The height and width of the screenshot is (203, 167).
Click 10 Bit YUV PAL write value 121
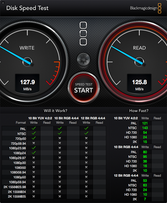[x=145, y=123]
